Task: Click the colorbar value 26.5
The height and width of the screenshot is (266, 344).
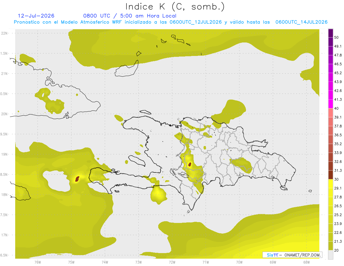Action: (338, 206)
